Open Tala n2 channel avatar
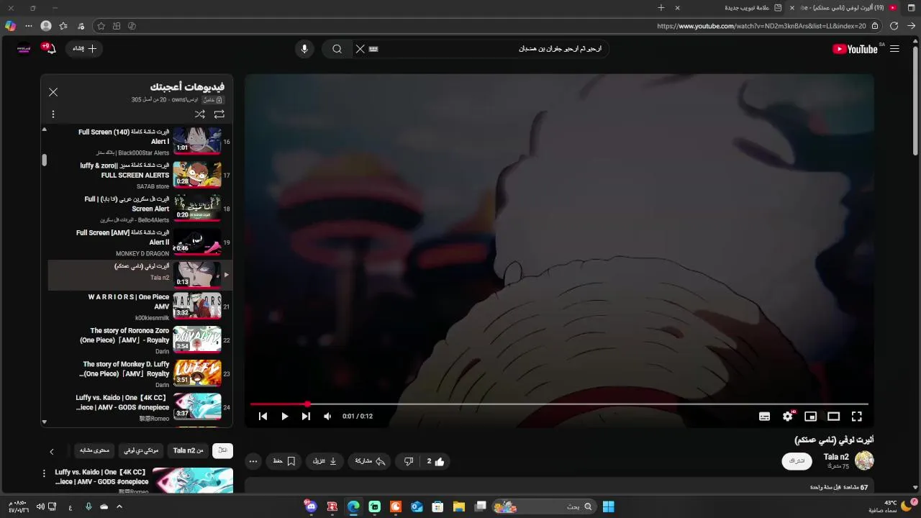This screenshot has width=921, height=518. click(864, 460)
